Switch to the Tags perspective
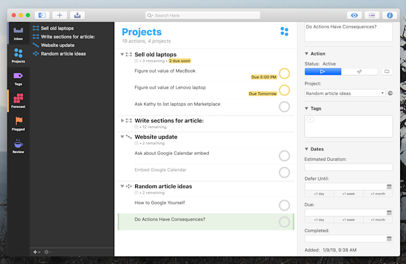This screenshot has width=406, height=264. pos(18,78)
